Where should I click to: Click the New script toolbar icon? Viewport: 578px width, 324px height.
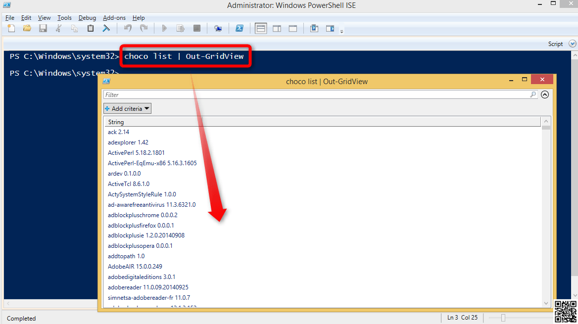(x=11, y=28)
